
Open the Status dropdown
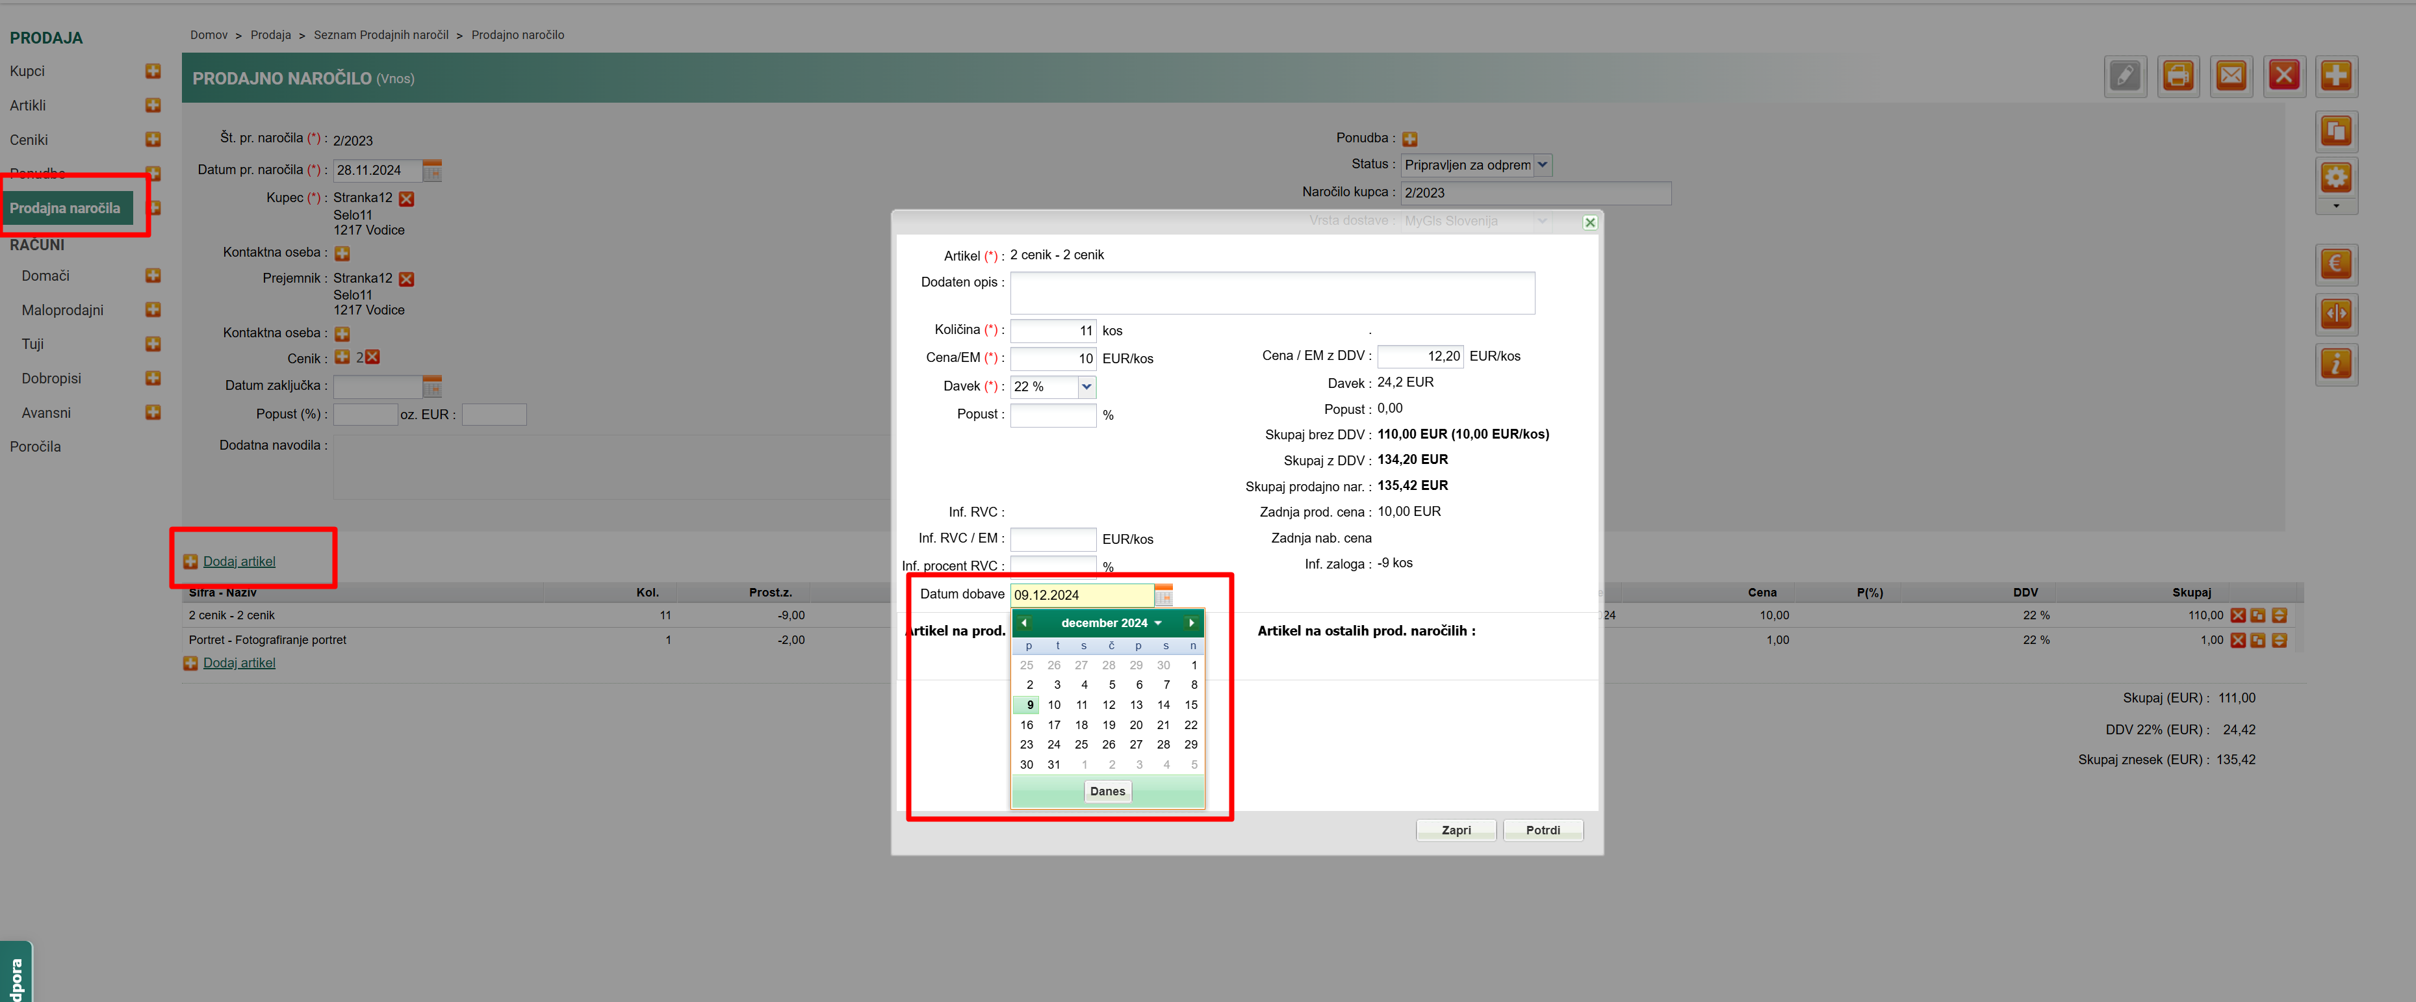click(1542, 165)
